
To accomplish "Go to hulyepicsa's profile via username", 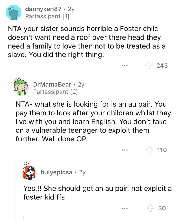I will 56,172.
